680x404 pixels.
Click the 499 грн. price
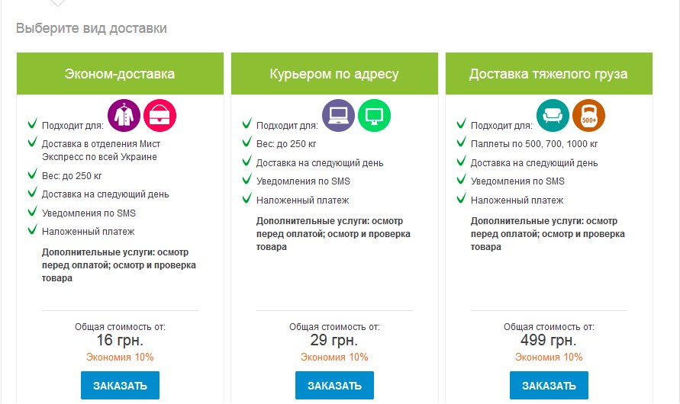(x=549, y=340)
